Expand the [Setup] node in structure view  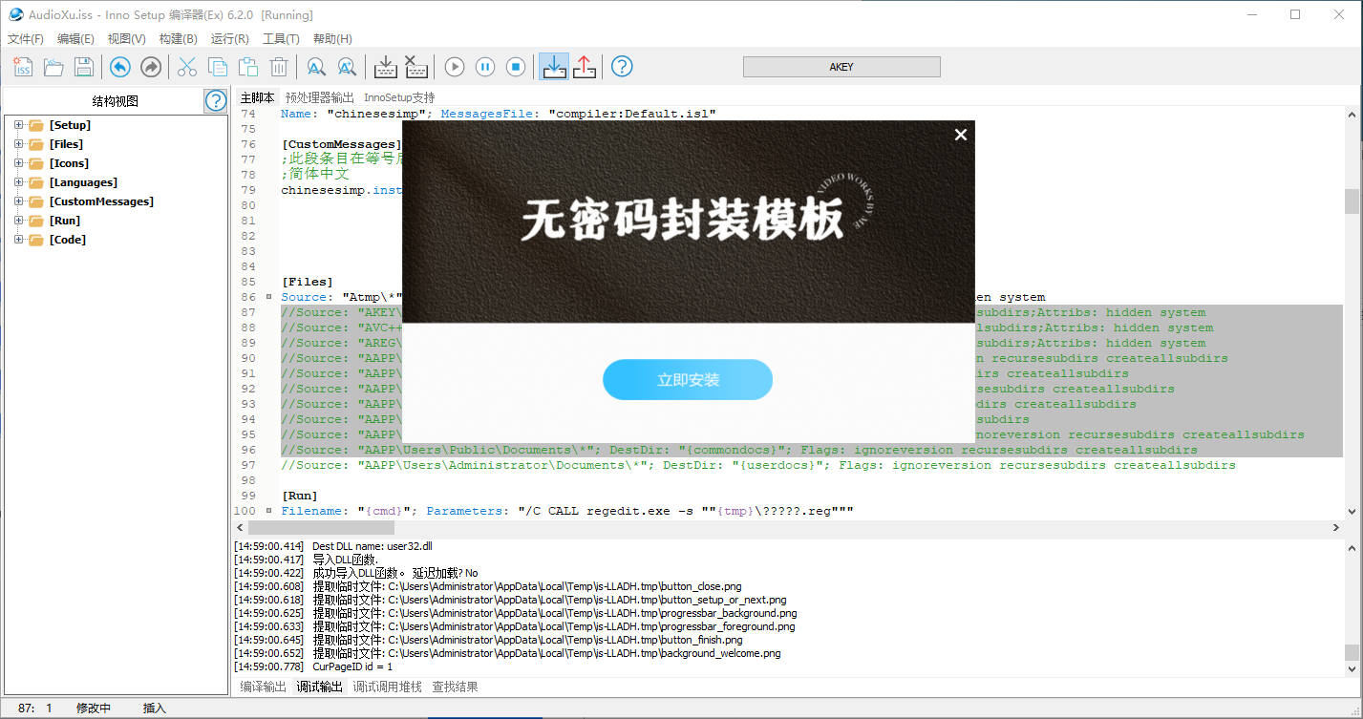(x=17, y=124)
